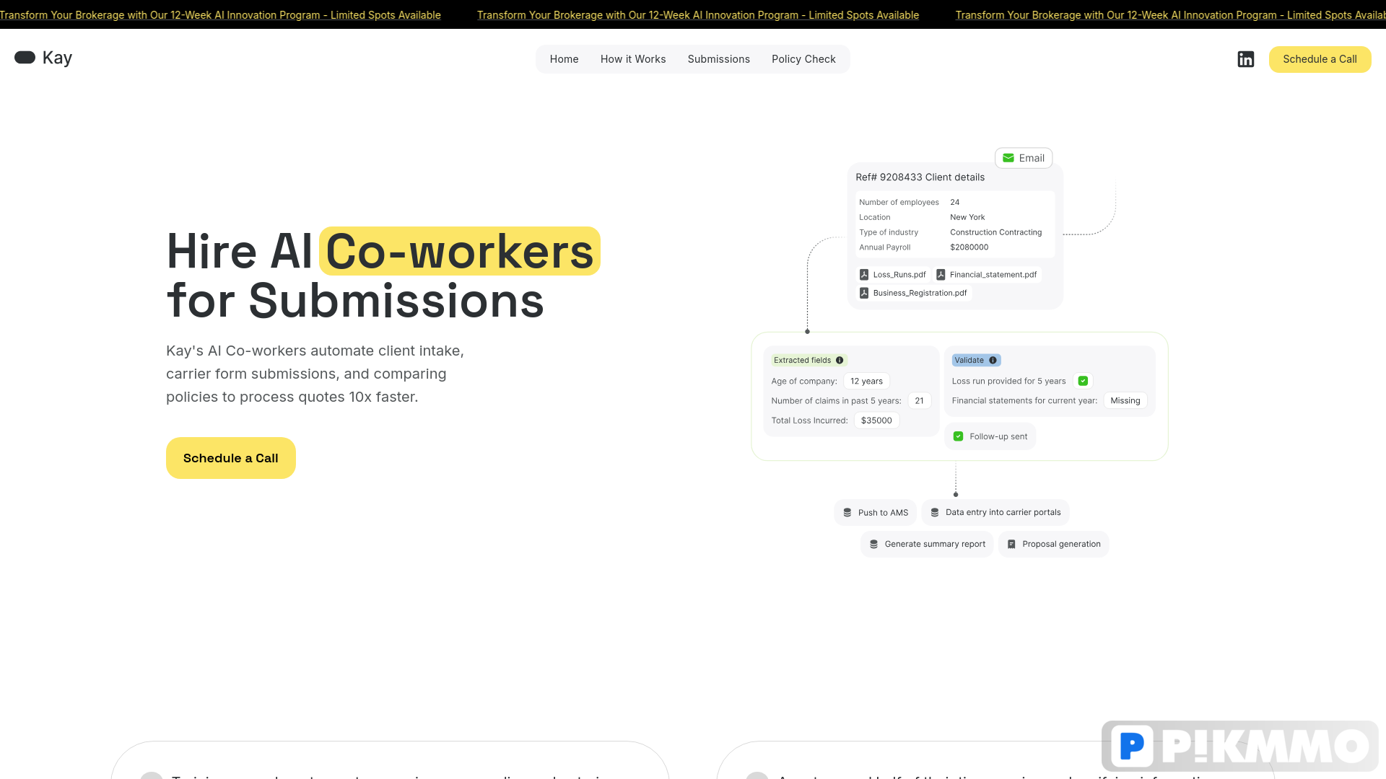Click the Generate summary report label
Screen dimensions: 1386x779
[935, 544]
